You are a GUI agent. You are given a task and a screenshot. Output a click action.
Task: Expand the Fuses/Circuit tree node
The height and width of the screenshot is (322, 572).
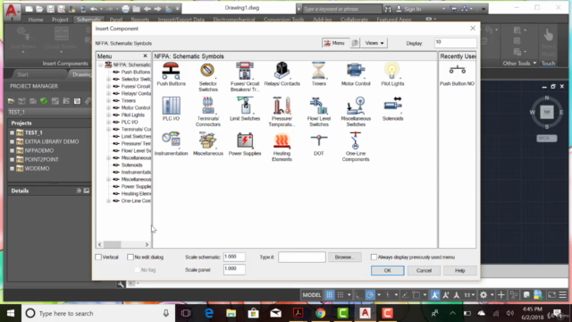108,86
